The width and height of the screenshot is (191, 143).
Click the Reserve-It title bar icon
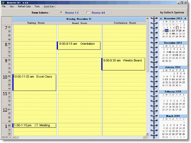click(3, 3)
